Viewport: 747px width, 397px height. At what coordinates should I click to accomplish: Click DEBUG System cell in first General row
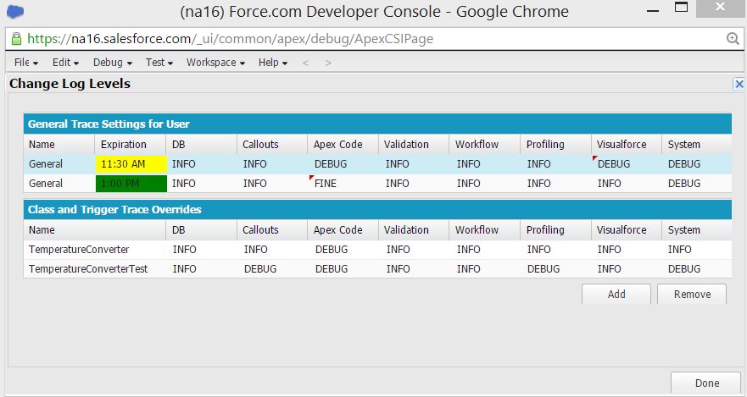[696, 164]
